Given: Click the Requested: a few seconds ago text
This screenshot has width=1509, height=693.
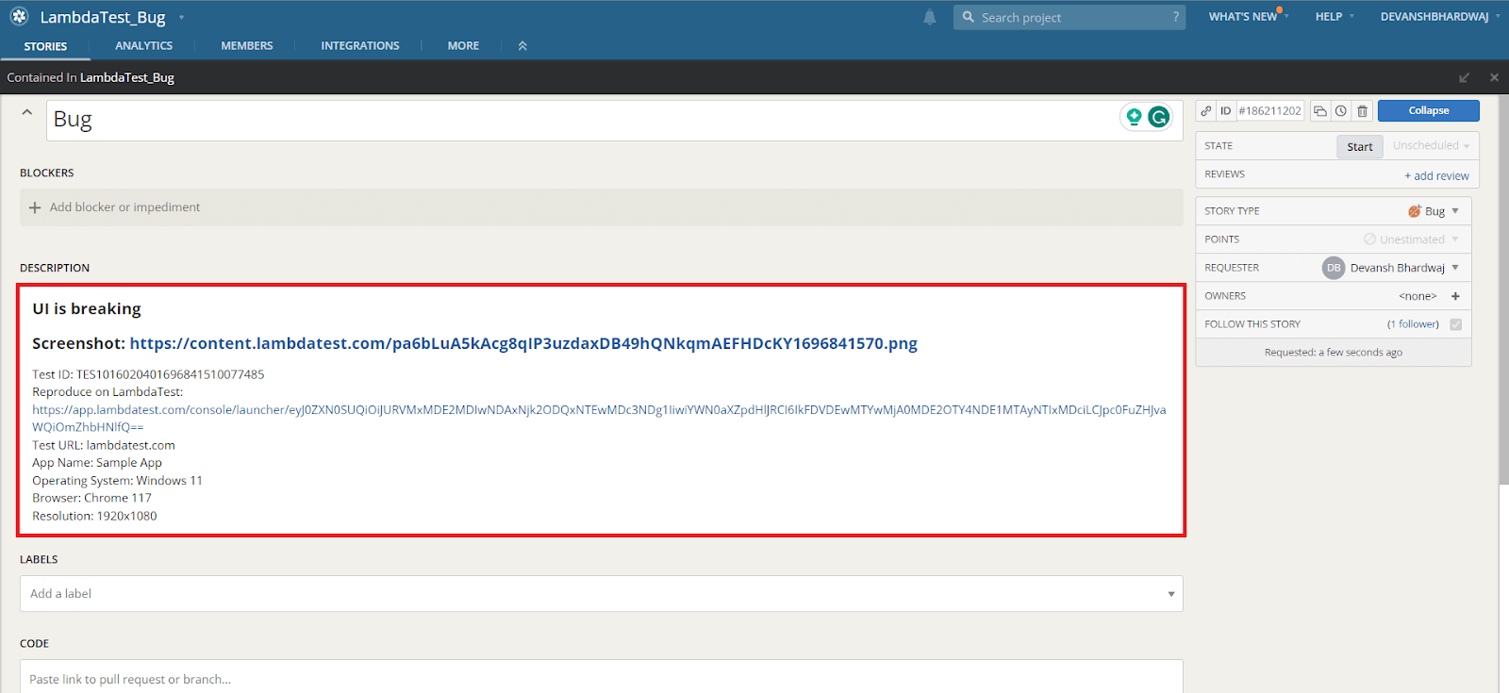Looking at the screenshot, I should 1334,353.
